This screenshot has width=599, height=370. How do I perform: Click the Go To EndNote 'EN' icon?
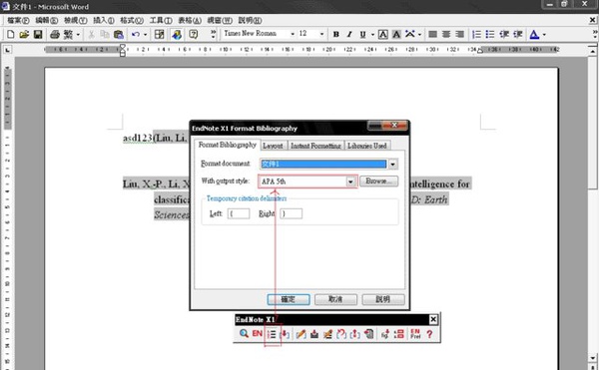coord(258,334)
